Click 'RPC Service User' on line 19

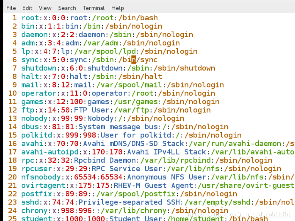point(127,169)
